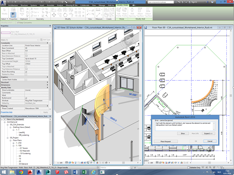Toggle the Top is Attached checkbox
The height and width of the screenshot is (175, 234).
(26, 67)
